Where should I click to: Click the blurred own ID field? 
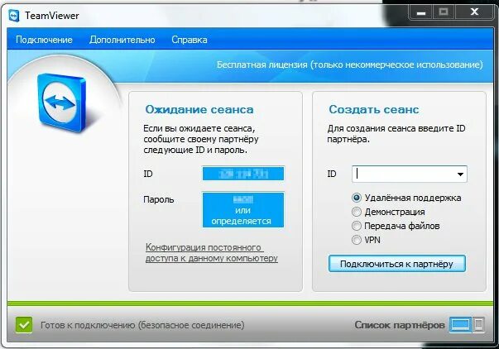(x=243, y=174)
